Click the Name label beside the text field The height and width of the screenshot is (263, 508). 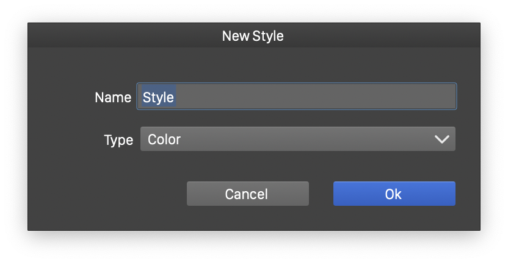113,97
